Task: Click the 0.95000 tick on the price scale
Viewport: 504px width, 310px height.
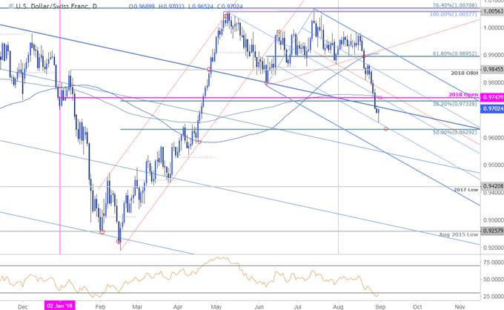Action: point(494,165)
